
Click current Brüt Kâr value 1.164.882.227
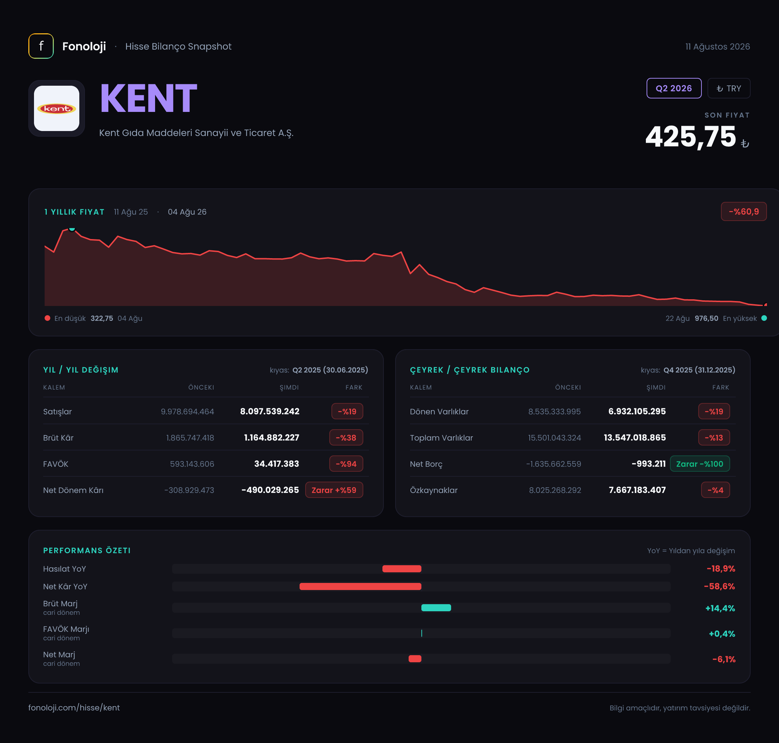(x=272, y=437)
